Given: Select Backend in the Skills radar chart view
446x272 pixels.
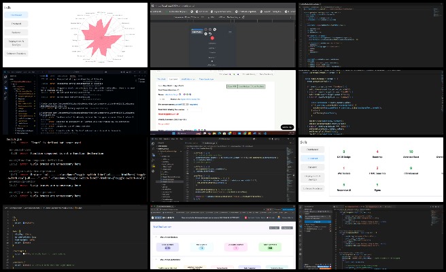Looking at the screenshot, I should pos(16,33).
